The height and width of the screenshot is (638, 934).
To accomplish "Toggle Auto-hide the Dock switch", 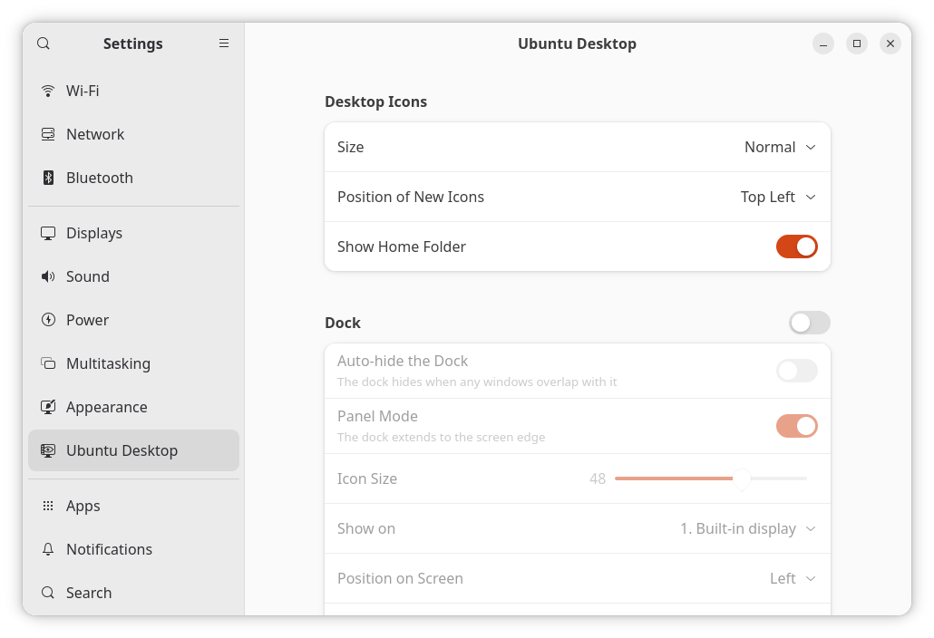I will pyautogui.click(x=796, y=371).
